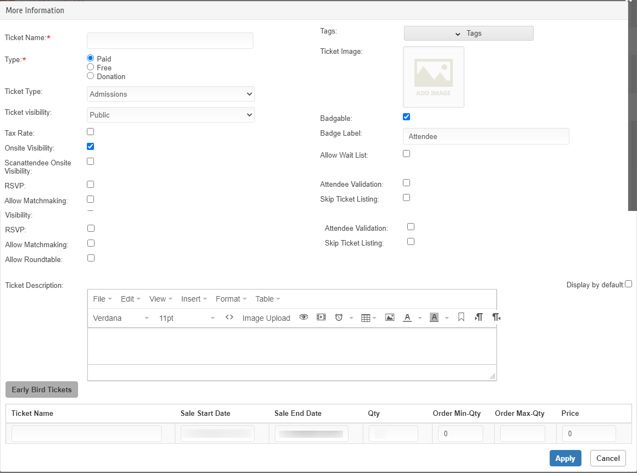This screenshot has width=637, height=473.
Task: Open the Verdana font family dropdown
Action: click(121, 318)
